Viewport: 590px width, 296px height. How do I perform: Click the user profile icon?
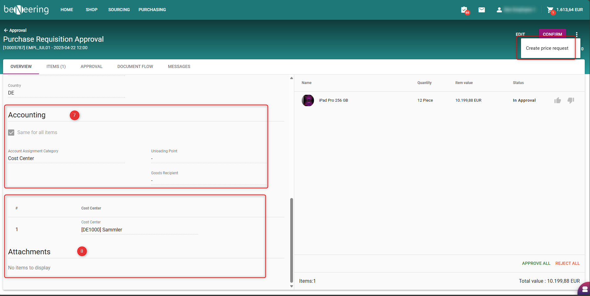pyautogui.click(x=499, y=10)
